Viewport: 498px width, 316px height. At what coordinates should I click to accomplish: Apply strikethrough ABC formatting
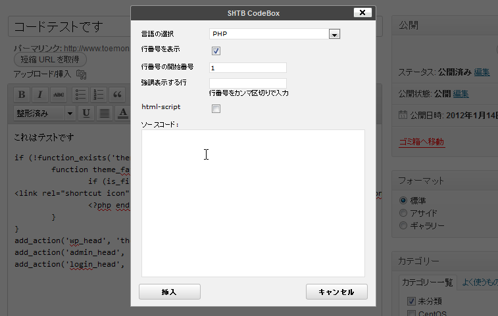click(59, 95)
